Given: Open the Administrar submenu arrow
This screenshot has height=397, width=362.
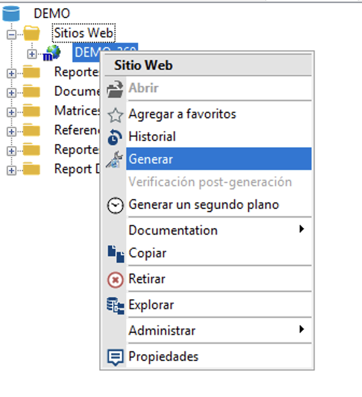Looking at the screenshot, I should point(301,330).
